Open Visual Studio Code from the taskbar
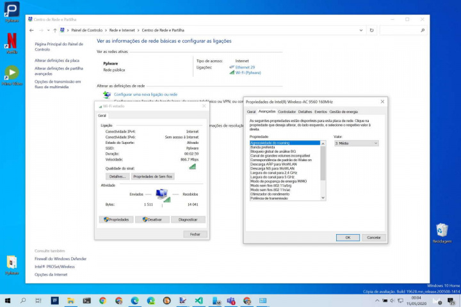This screenshot has height=307, width=461. click(198, 300)
